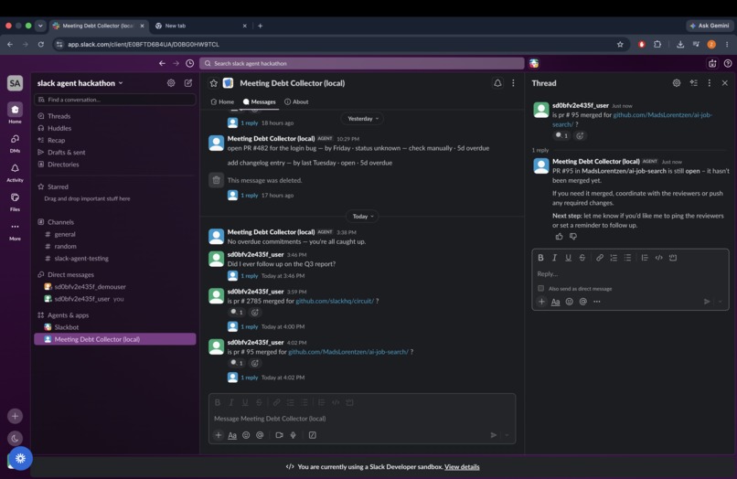Image resolution: width=737 pixels, height=479 pixels.
Task: Toggle italic in thread reply toolbar
Action: tap(555, 258)
